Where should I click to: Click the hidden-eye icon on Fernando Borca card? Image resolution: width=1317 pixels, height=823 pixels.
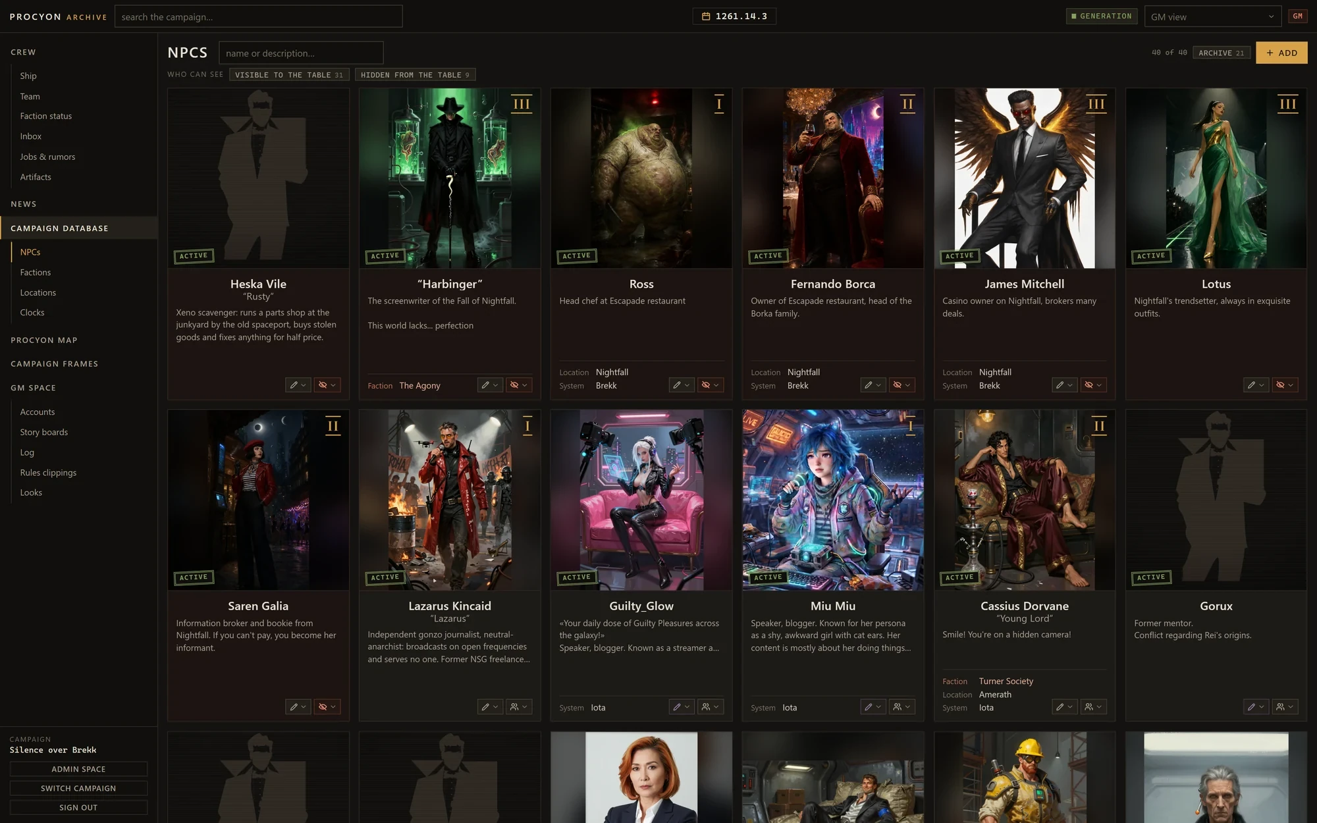(x=901, y=385)
